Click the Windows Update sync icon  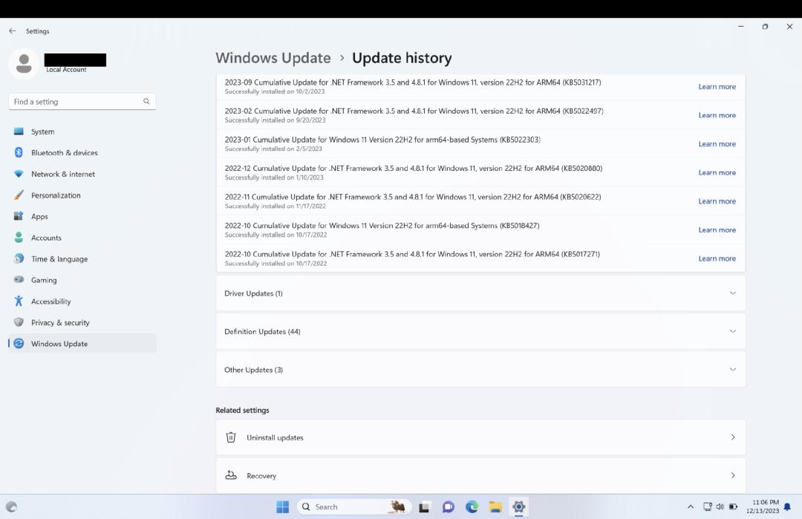pos(19,344)
